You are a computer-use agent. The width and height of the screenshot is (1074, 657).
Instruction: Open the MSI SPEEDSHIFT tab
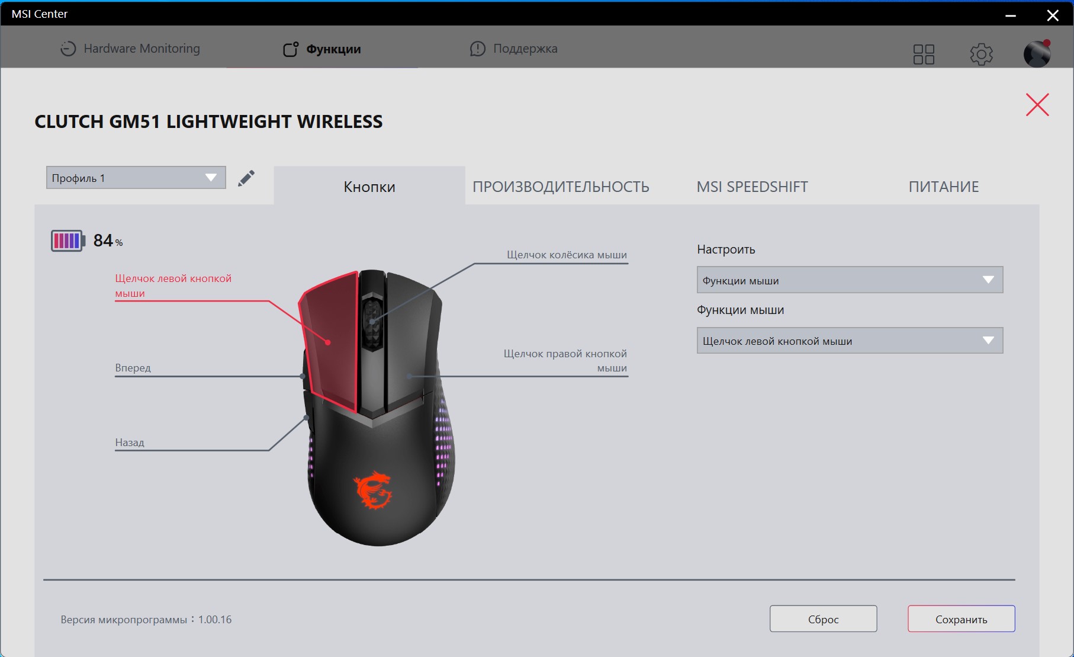[752, 187]
